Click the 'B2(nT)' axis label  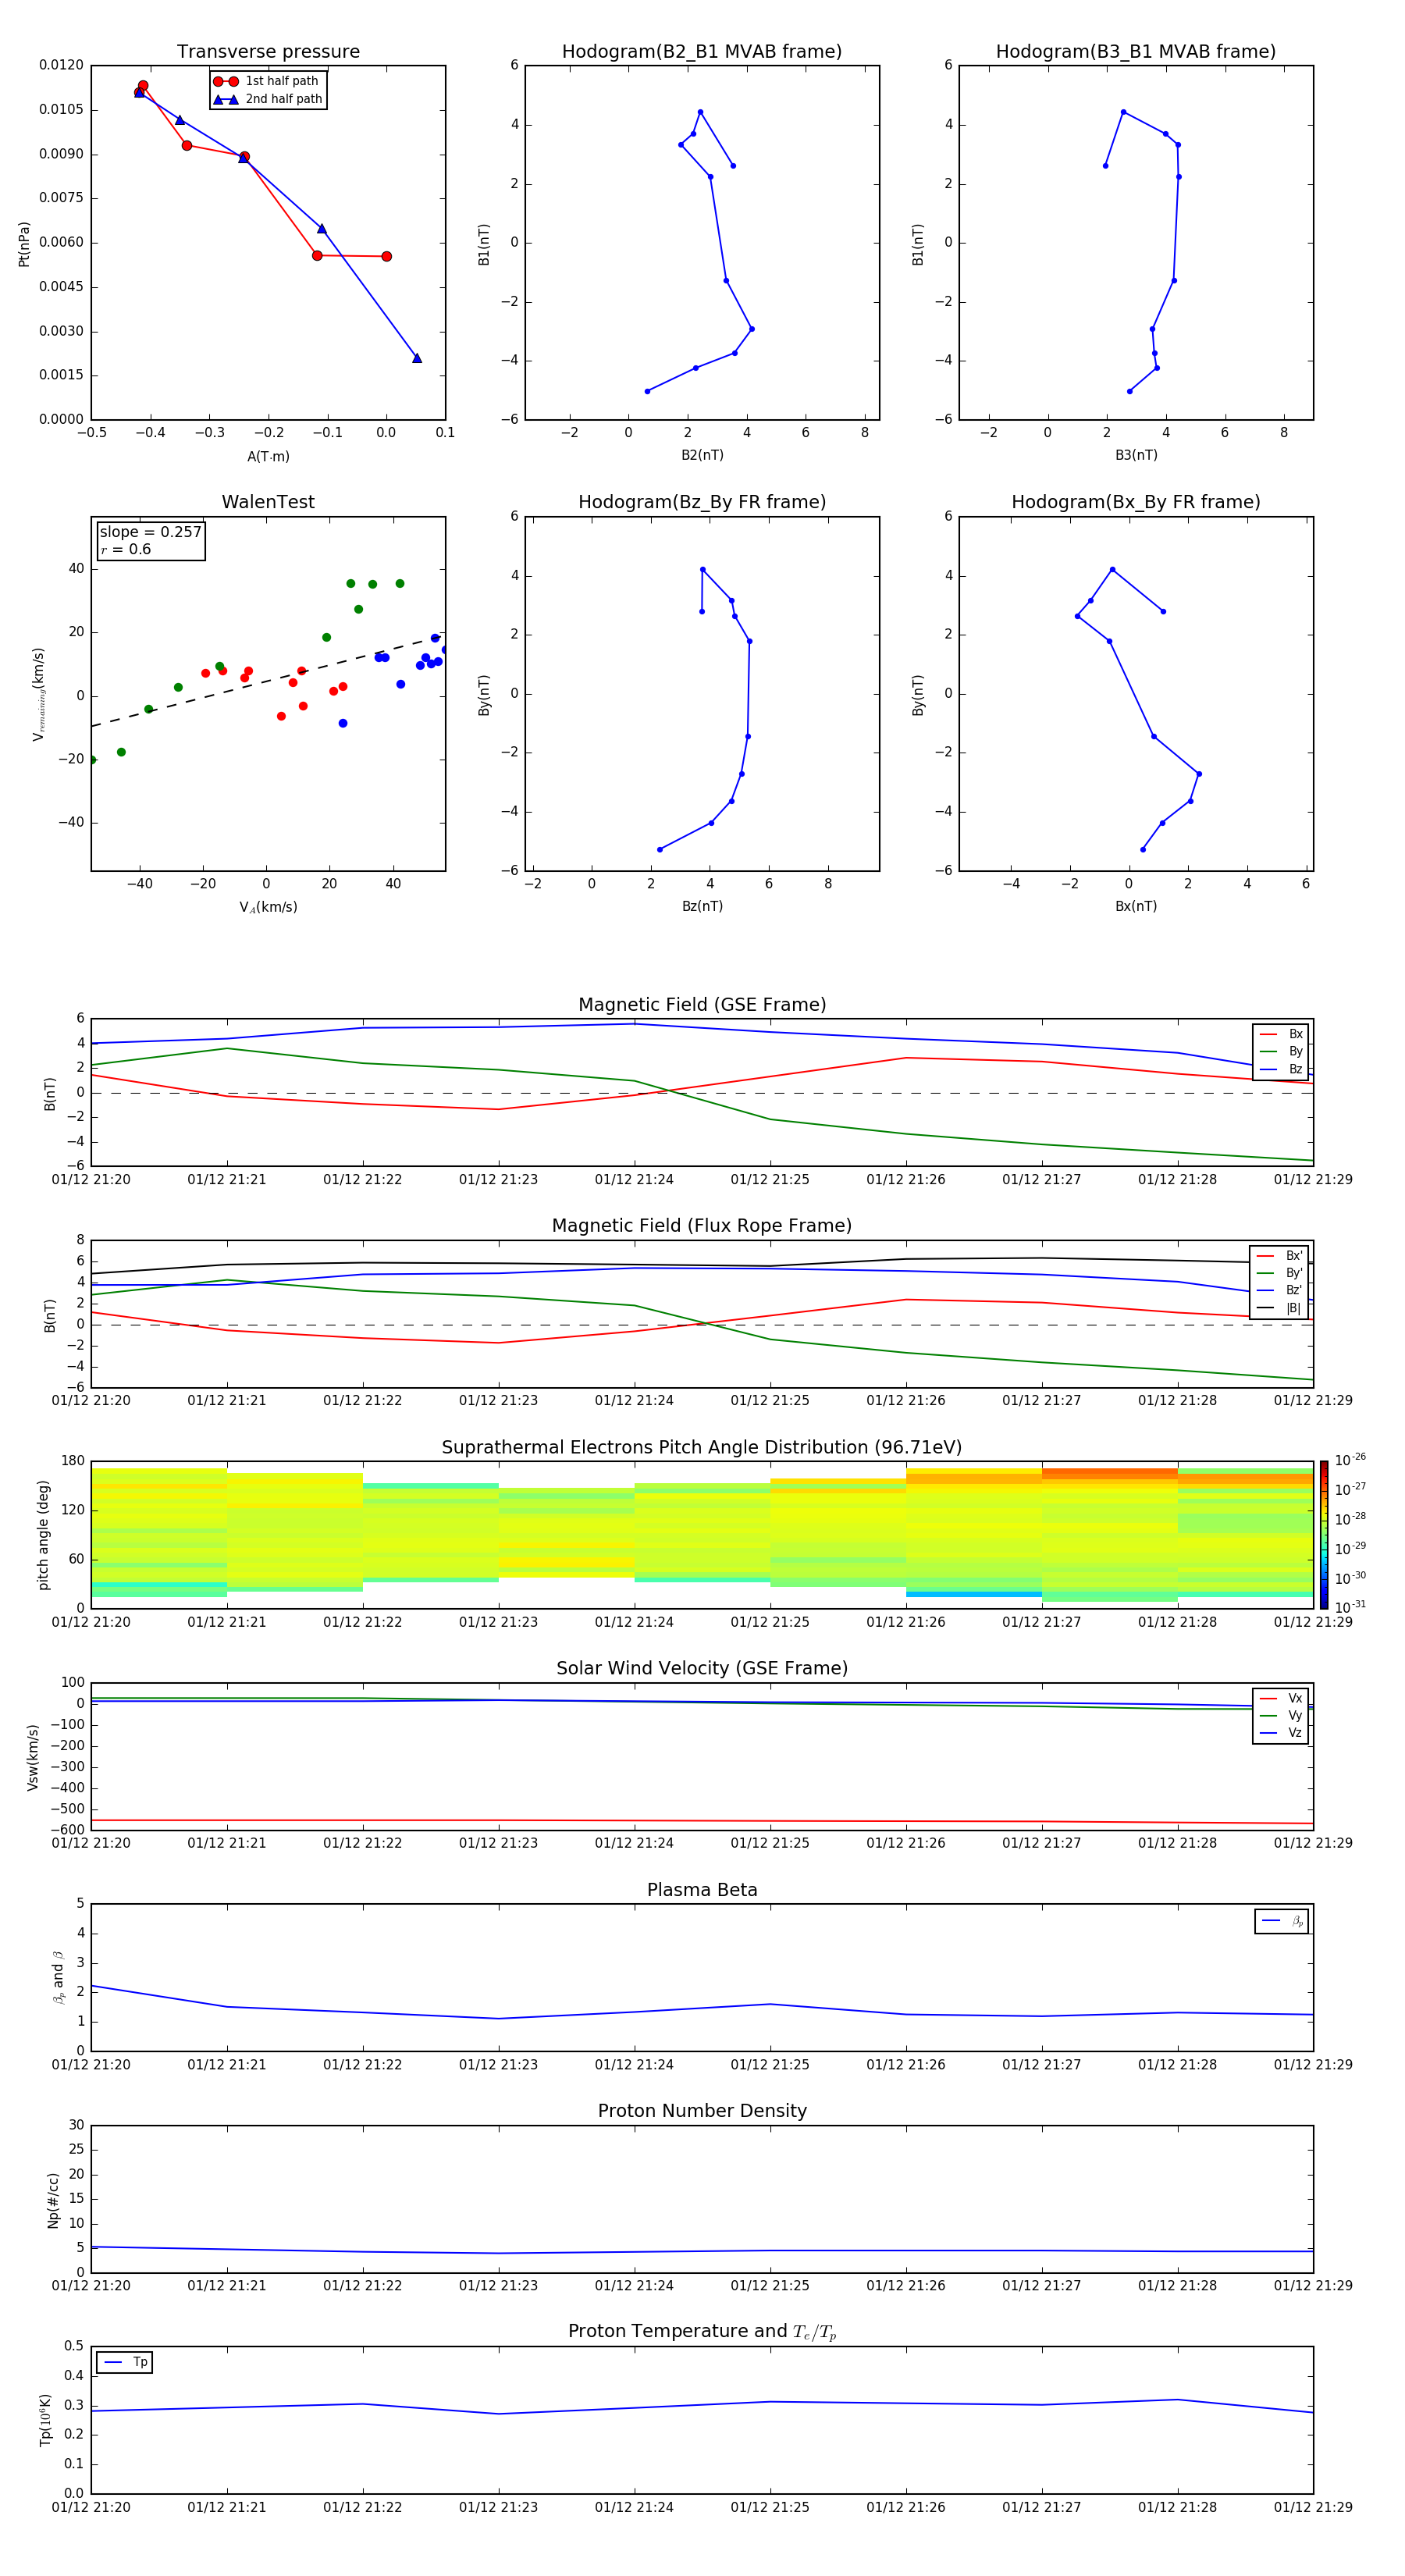coord(702,455)
